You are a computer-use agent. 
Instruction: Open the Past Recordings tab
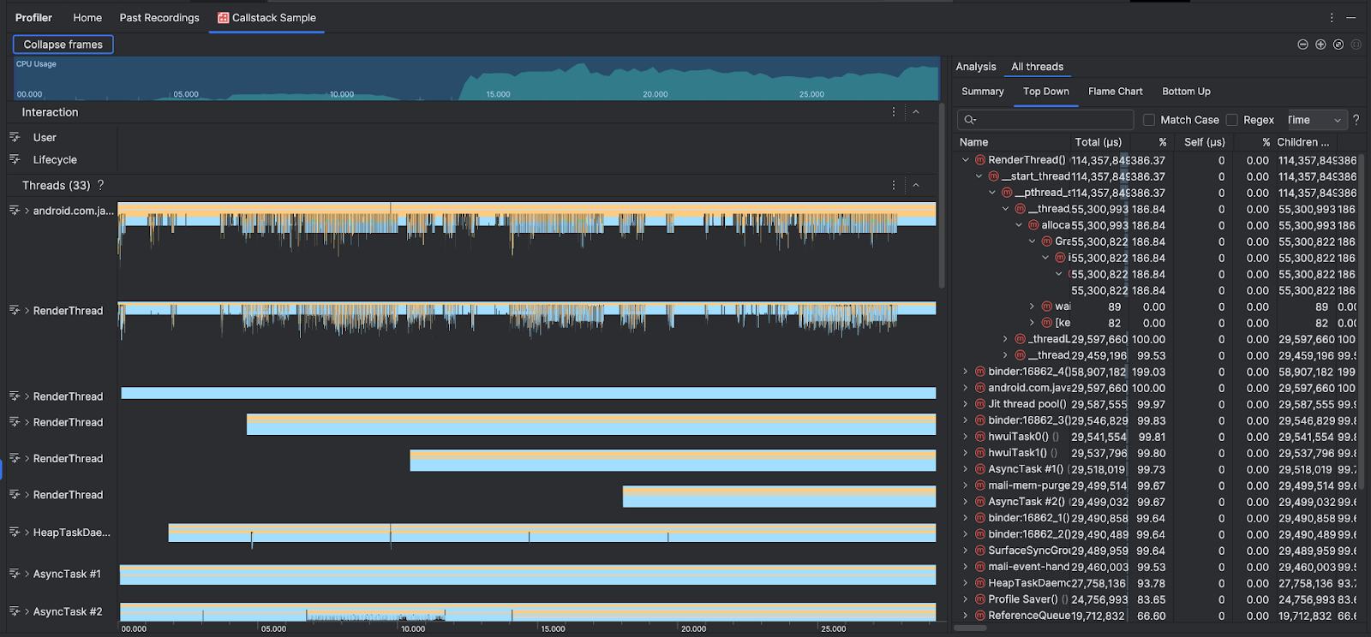(x=159, y=18)
